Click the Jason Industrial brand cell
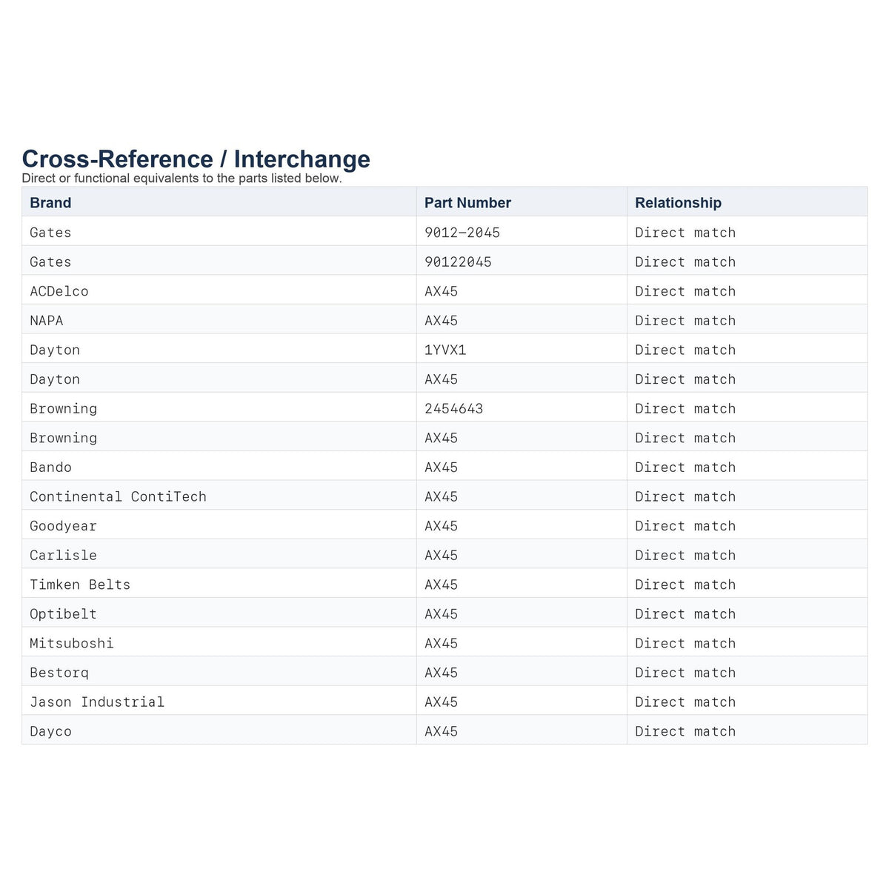889x889 pixels. point(219,702)
